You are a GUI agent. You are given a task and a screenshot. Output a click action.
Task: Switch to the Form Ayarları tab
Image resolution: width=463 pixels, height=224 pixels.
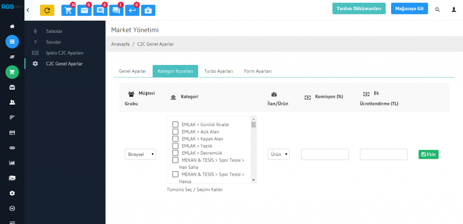(x=258, y=71)
